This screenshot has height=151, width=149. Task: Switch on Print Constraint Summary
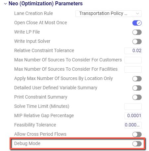click(137, 97)
